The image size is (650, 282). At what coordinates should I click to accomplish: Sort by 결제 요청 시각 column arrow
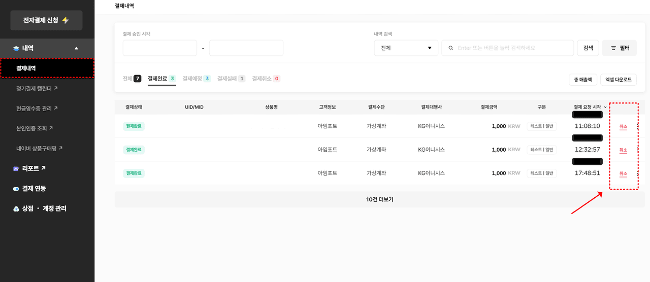(605, 107)
